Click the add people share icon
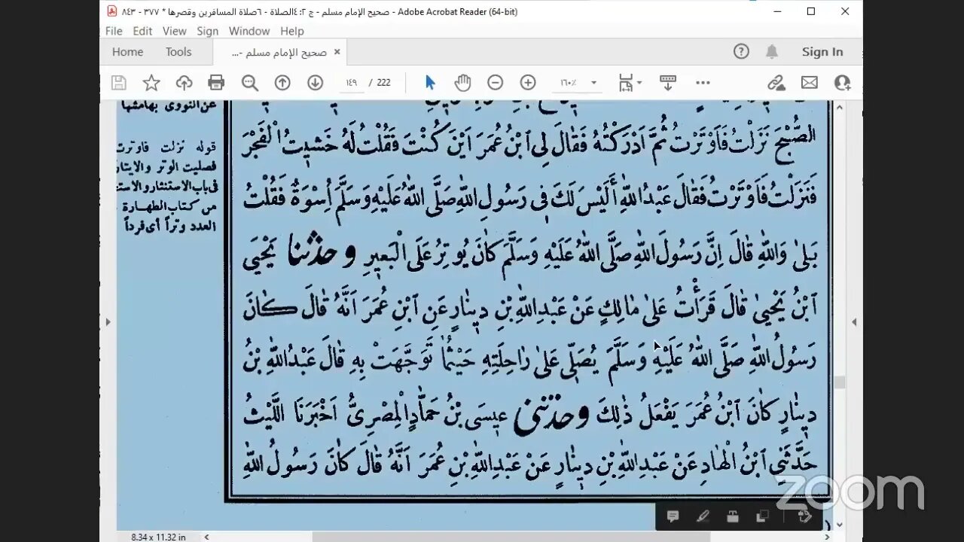 click(842, 83)
